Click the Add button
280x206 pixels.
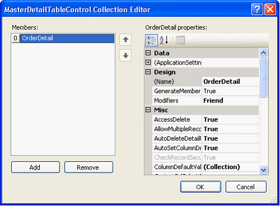tap(35, 167)
